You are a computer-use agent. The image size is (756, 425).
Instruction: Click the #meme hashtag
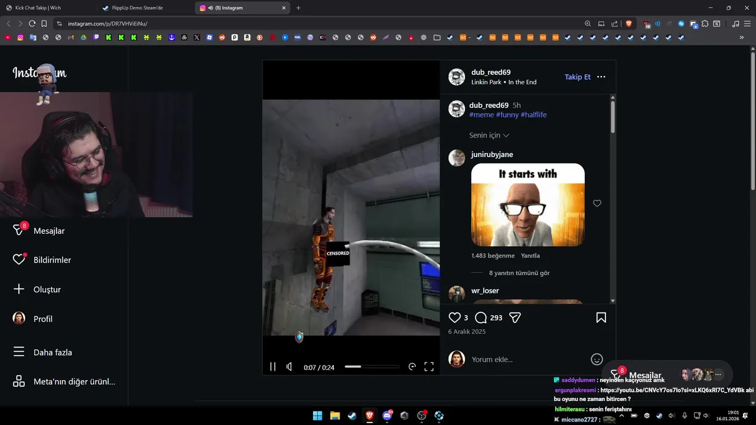(x=481, y=115)
